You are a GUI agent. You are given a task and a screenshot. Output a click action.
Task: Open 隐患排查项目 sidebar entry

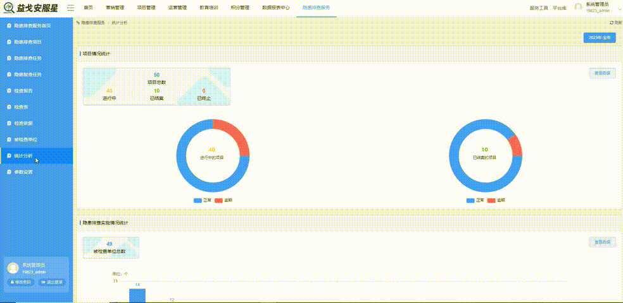click(x=36, y=42)
